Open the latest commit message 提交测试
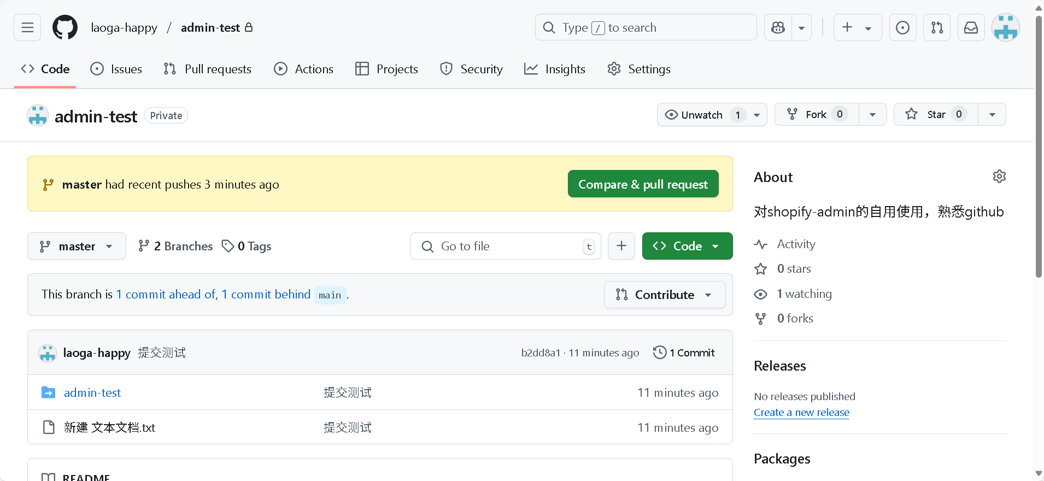Viewport: 1044px width, 481px height. click(x=162, y=353)
